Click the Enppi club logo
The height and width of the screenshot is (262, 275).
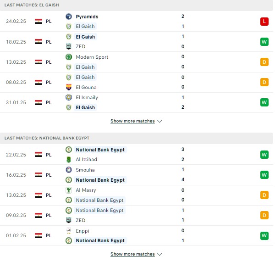[69, 230]
